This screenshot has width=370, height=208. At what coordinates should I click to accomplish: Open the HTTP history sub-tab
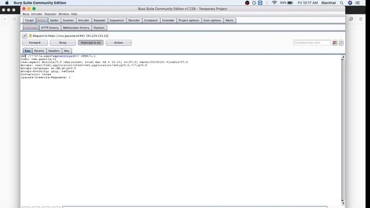coord(50,28)
